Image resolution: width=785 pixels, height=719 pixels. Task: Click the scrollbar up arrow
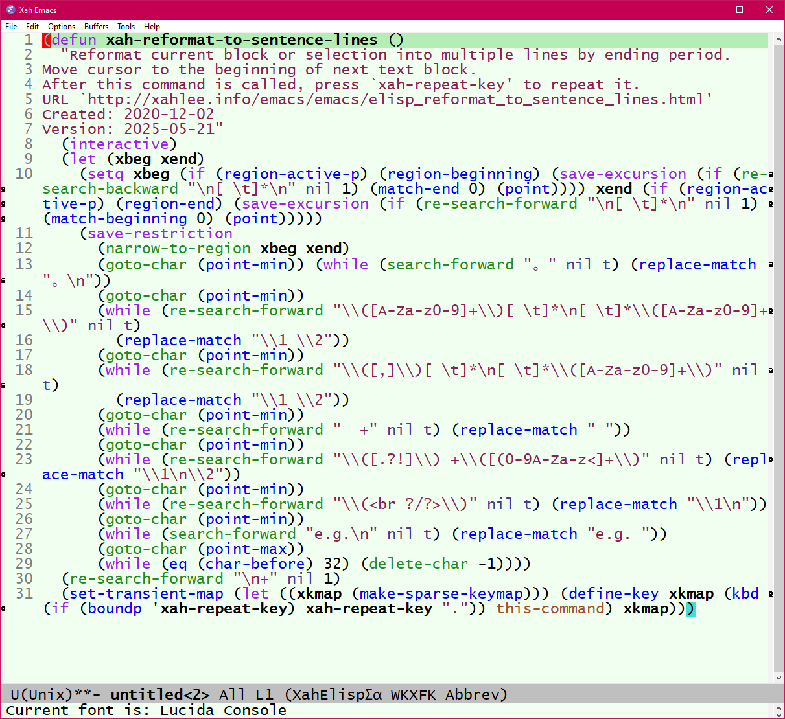pos(779,39)
